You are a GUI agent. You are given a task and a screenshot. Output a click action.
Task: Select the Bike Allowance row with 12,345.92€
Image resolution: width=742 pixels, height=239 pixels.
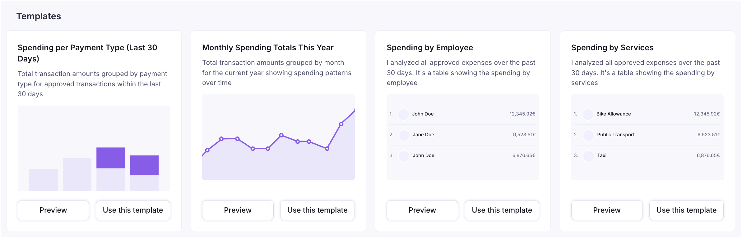point(648,115)
